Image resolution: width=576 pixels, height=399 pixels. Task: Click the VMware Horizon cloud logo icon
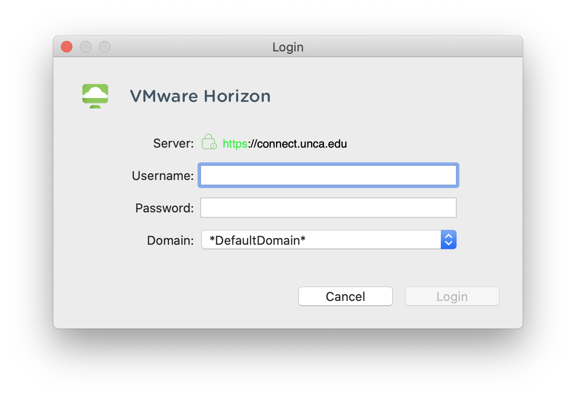click(95, 96)
